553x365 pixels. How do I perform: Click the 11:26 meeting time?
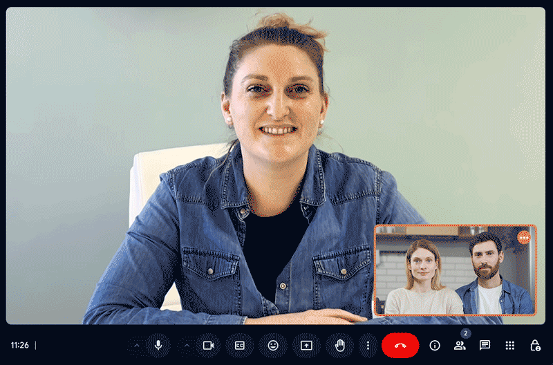(x=20, y=345)
